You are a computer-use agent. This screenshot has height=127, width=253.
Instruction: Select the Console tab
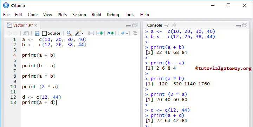point(155,25)
